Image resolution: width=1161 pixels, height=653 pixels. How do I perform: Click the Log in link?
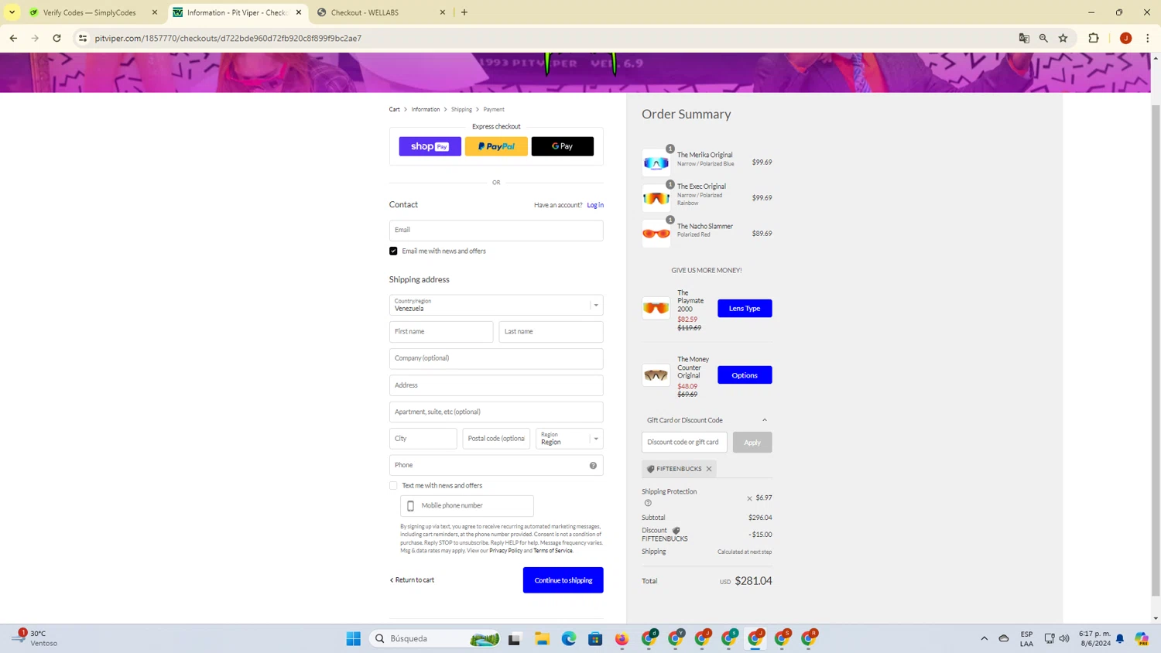(595, 205)
